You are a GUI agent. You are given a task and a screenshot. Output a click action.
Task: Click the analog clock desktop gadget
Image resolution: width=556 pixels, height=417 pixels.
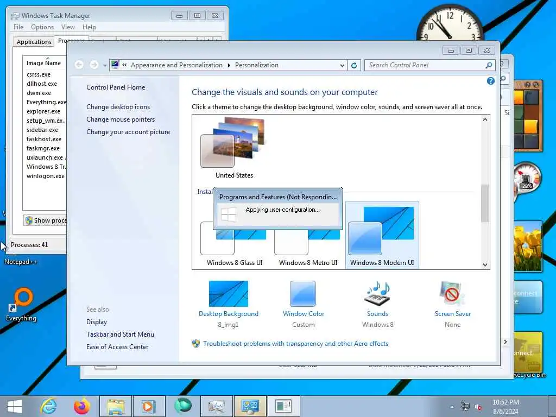click(450, 23)
